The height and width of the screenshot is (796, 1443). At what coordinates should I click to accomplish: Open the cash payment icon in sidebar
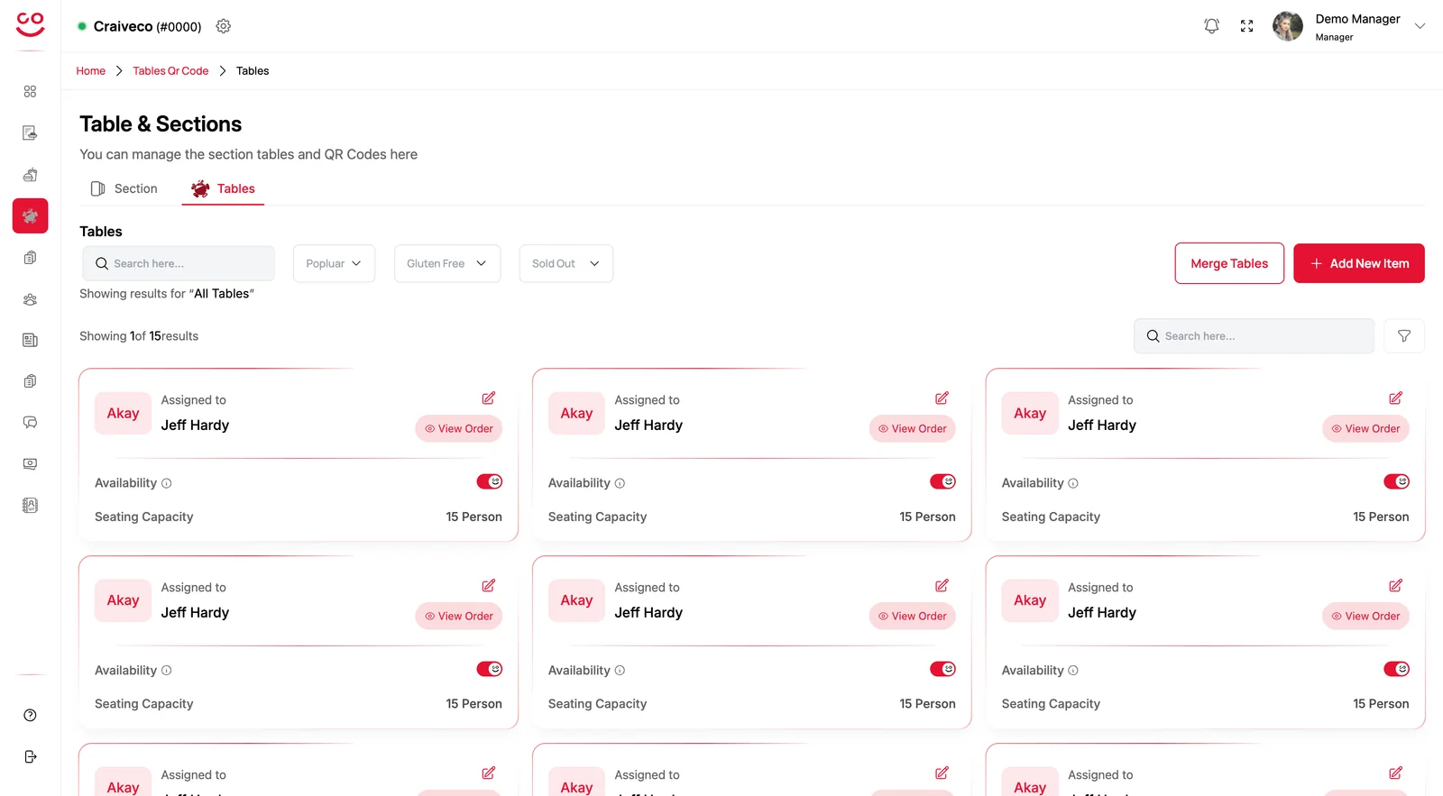coord(30,464)
